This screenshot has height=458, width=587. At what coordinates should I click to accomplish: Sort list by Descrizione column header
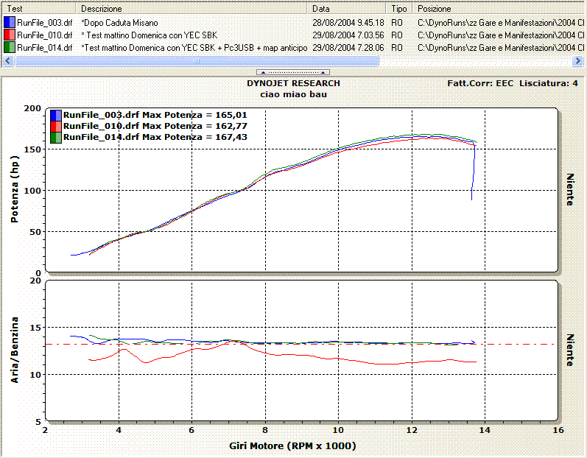[x=192, y=9]
